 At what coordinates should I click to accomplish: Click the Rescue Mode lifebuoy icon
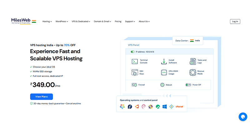tap(192, 72)
